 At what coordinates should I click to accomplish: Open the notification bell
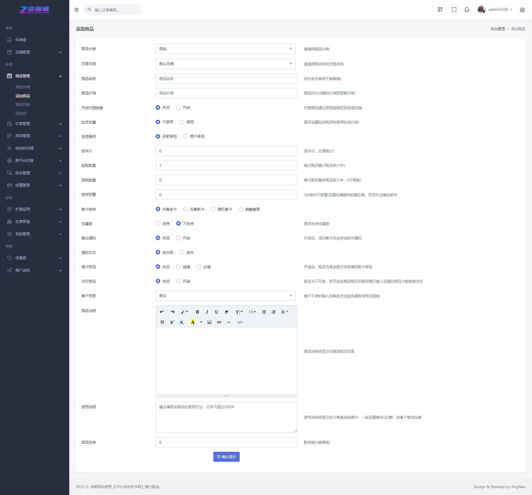(467, 10)
